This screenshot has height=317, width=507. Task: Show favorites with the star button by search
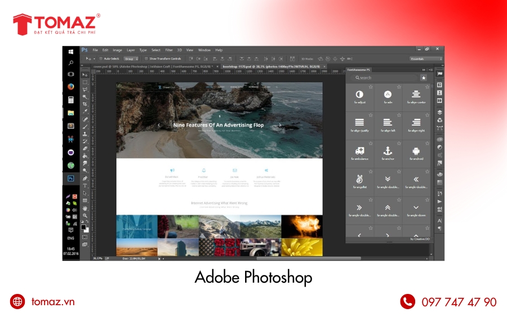(x=423, y=78)
